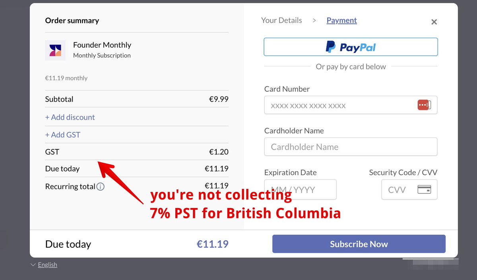The width and height of the screenshot is (477, 280).
Task: Click the Founder Monthly product logo
Action: pos(55,50)
